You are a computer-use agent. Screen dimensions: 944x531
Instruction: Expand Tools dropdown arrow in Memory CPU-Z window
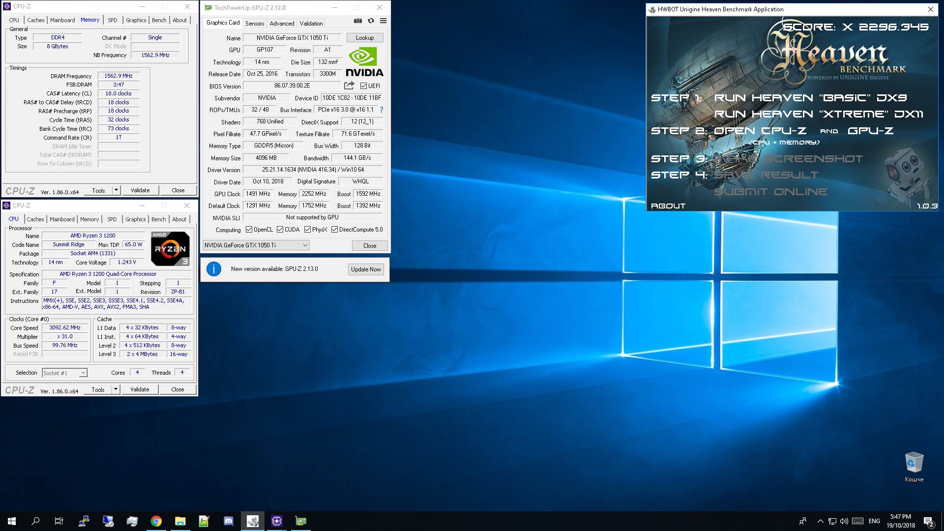116,190
